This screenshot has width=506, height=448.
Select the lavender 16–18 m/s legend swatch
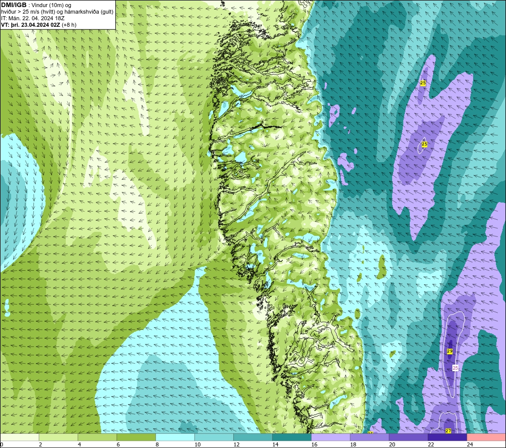click(331, 437)
